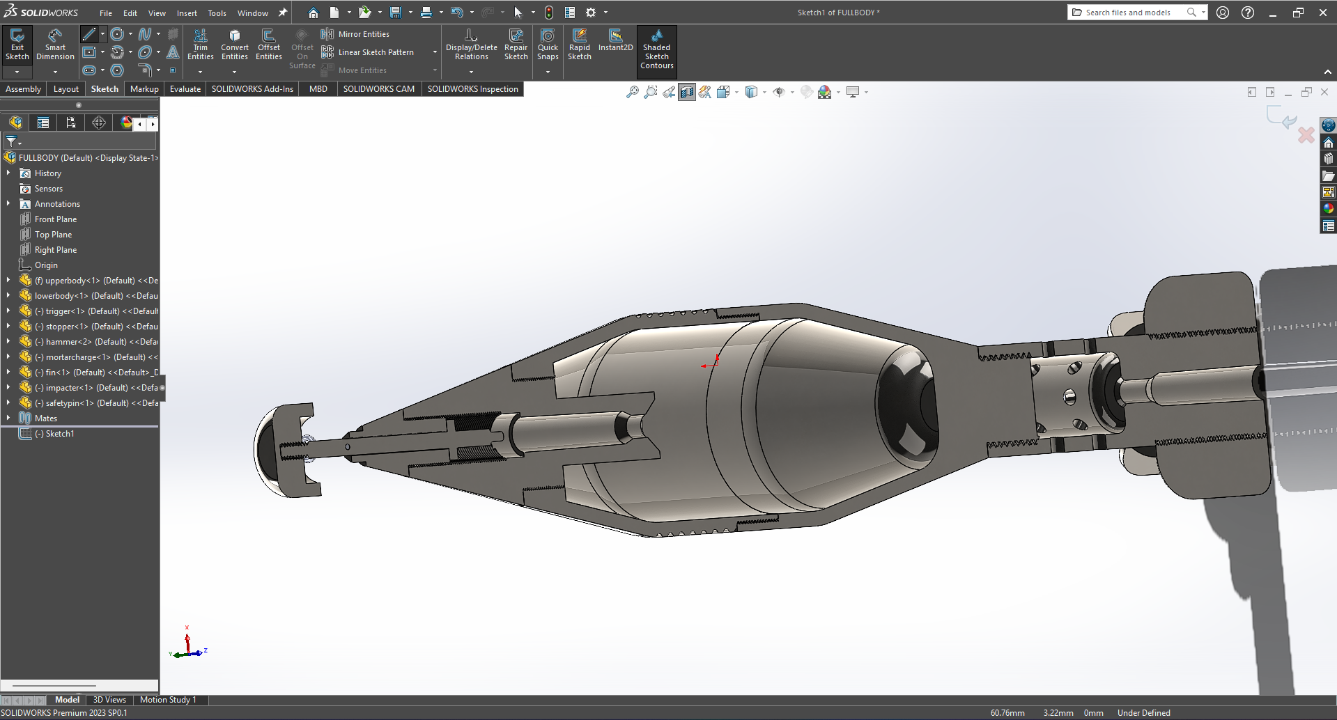Screen dimensions: 1337x720
Task: Choose the Spline sketch tool
Action: [145, 34]
